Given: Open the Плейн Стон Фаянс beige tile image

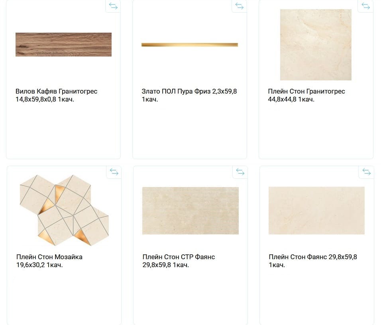Looking at the screenshot, I should point(316,211).
